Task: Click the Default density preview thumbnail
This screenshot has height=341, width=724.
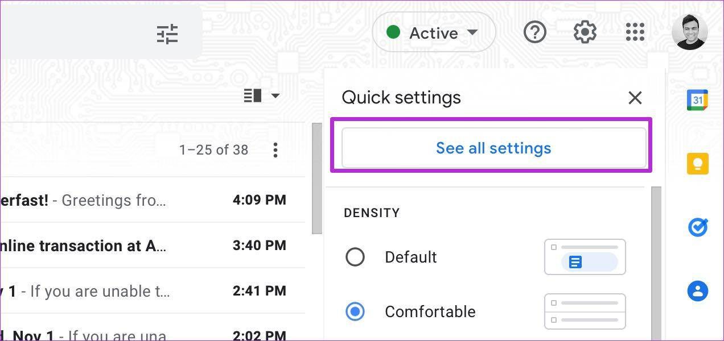Action: click(x=585, y=257)
